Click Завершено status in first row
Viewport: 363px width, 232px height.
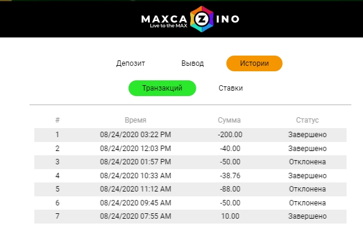click(307, 135)
